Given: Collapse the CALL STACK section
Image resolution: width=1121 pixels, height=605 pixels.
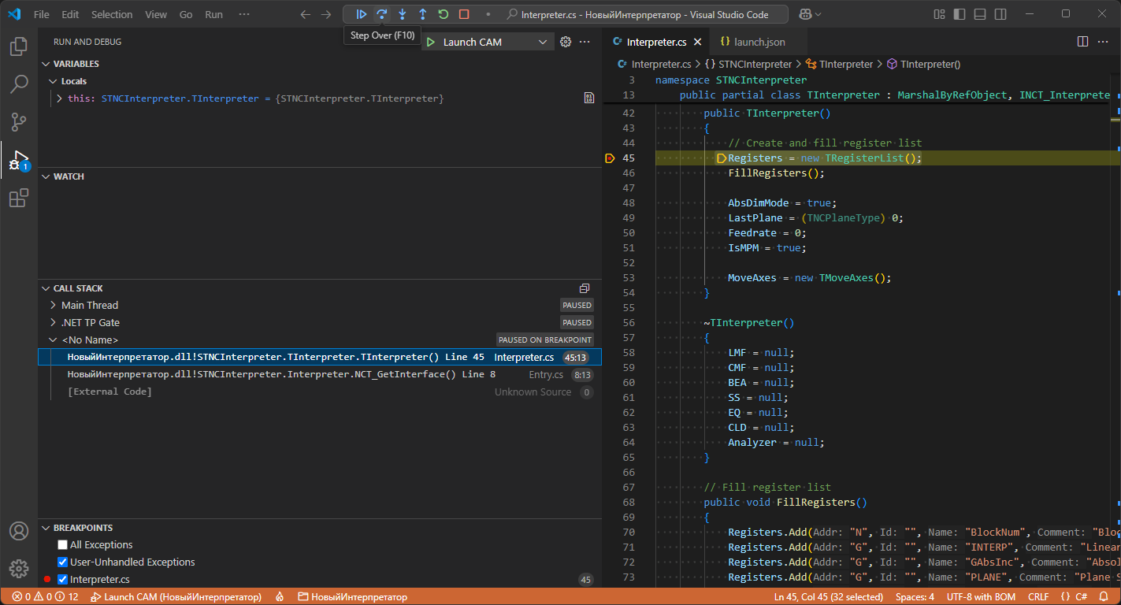Looking at the screenshot, I should click(x=46, y=288).
